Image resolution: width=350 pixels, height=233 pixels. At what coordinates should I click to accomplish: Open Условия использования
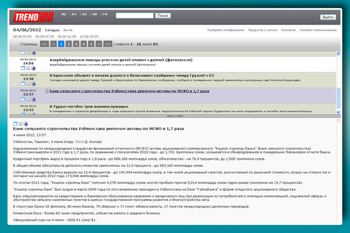point(318,30)
